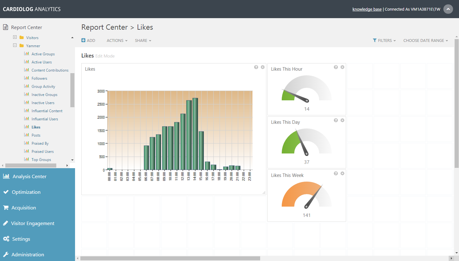Click the Administration wrench icon
This screenshot has height=261, width=459.
6,254
